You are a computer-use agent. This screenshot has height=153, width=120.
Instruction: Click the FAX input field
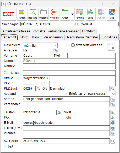click(43, 117)
